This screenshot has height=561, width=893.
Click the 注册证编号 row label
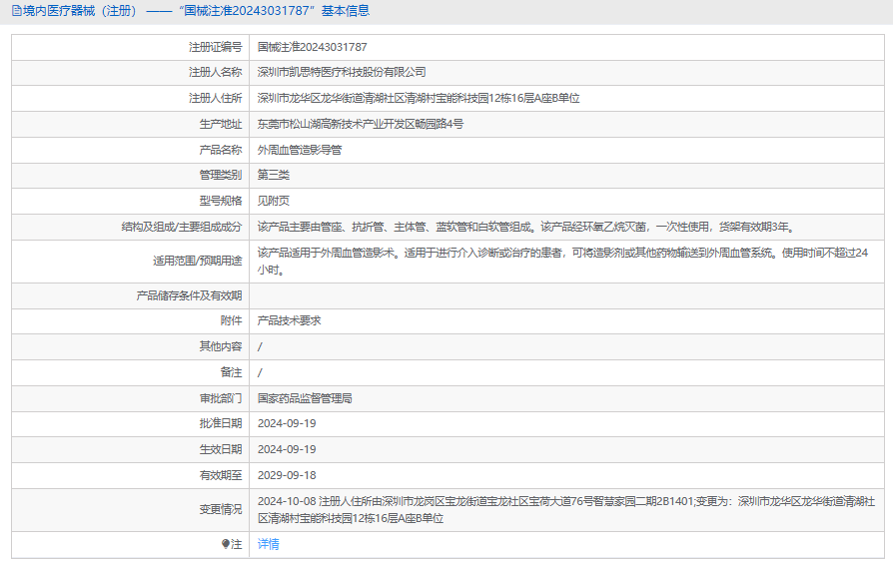click(215, 47)
